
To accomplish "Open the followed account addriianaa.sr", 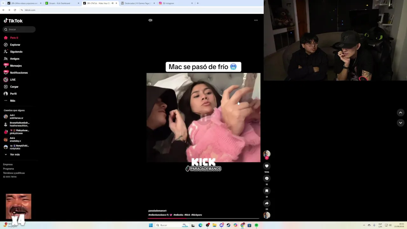I will [x=14, y=117].
